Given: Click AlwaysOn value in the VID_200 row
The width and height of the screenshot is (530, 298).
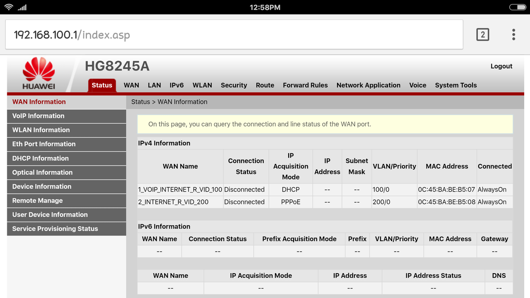Looking at the screenshot, I should (492, 202).
